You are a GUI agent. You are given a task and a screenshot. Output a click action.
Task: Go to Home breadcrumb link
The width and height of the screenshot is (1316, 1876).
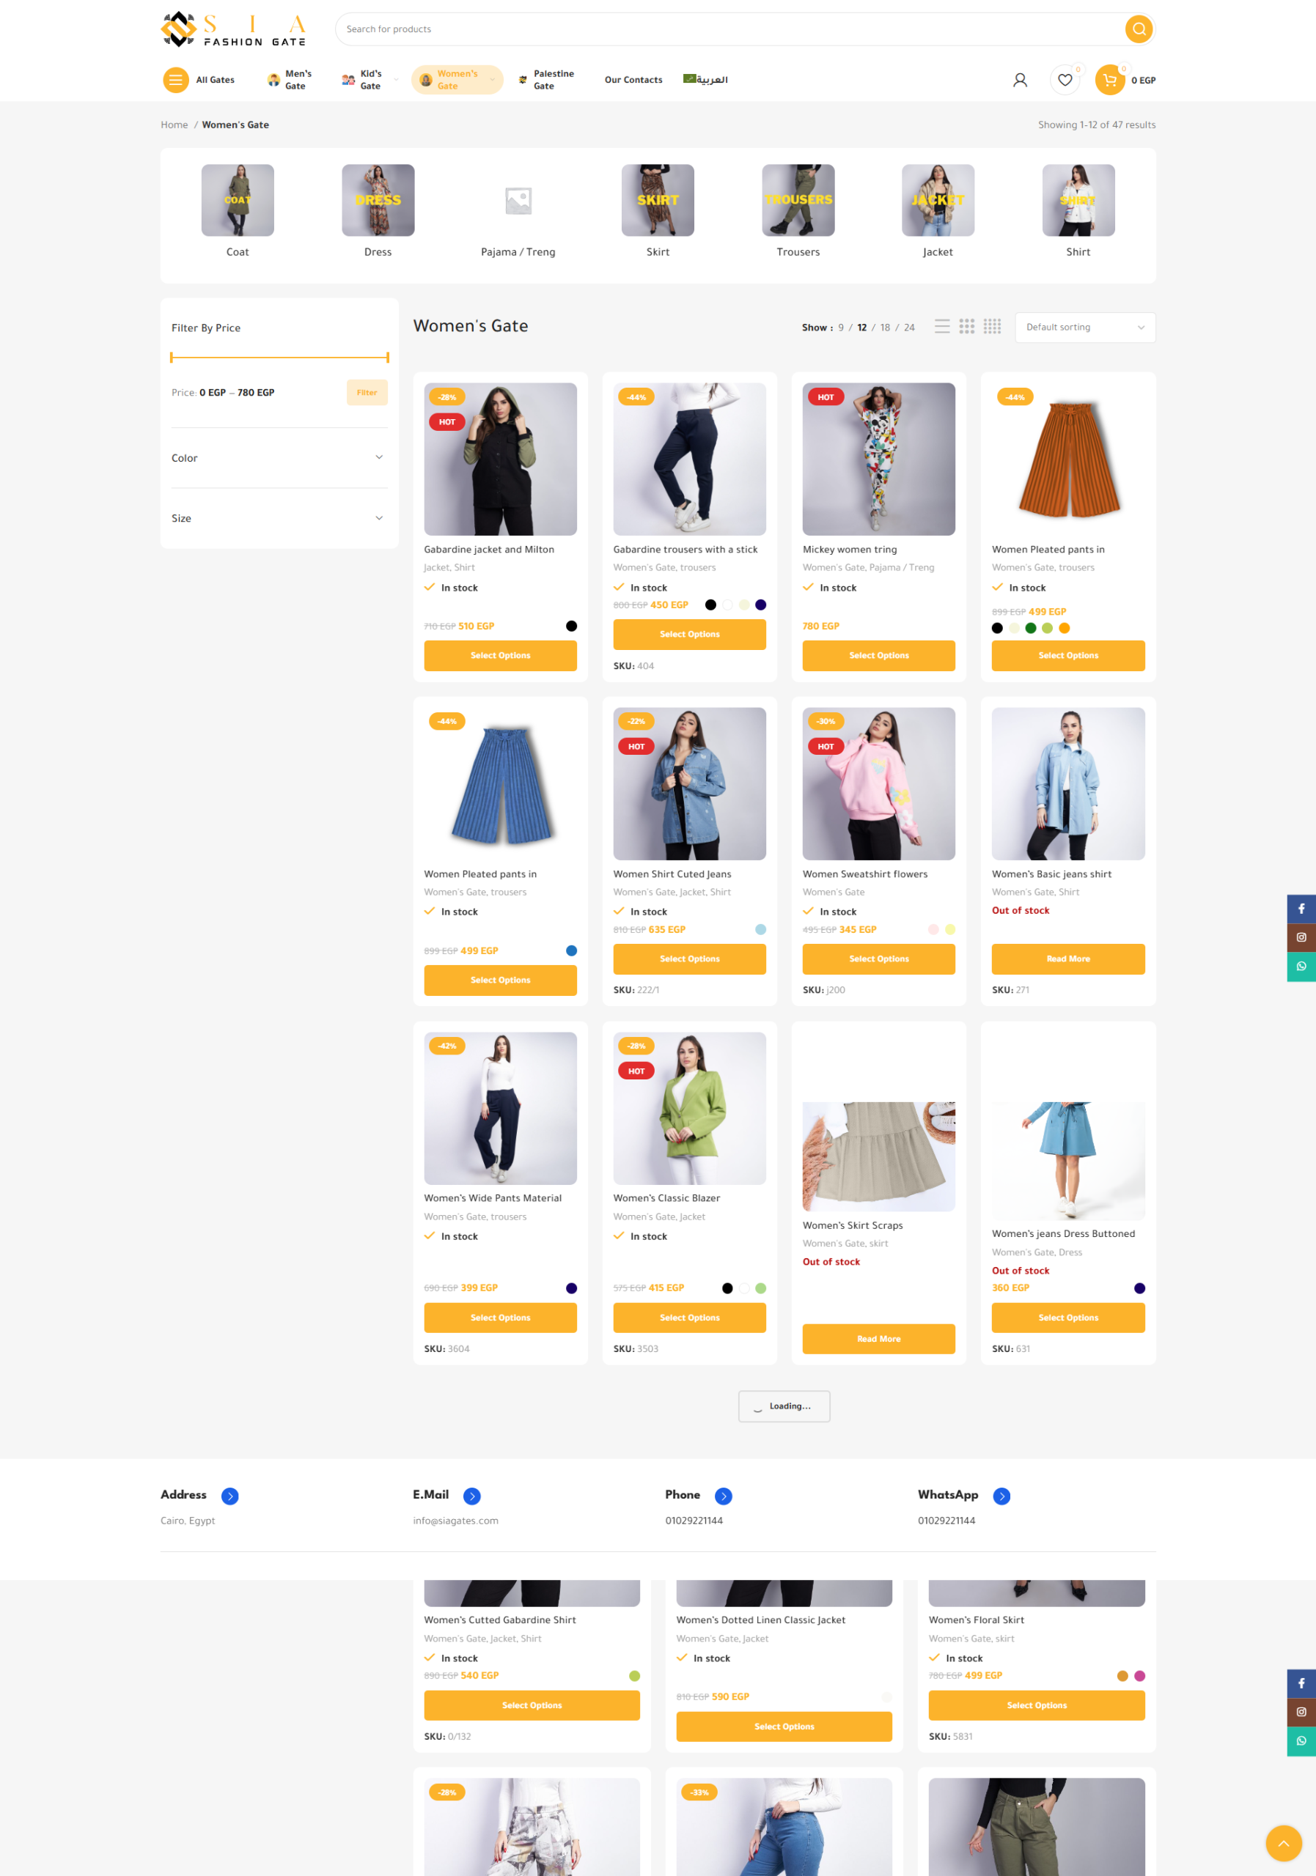(174, 125)
